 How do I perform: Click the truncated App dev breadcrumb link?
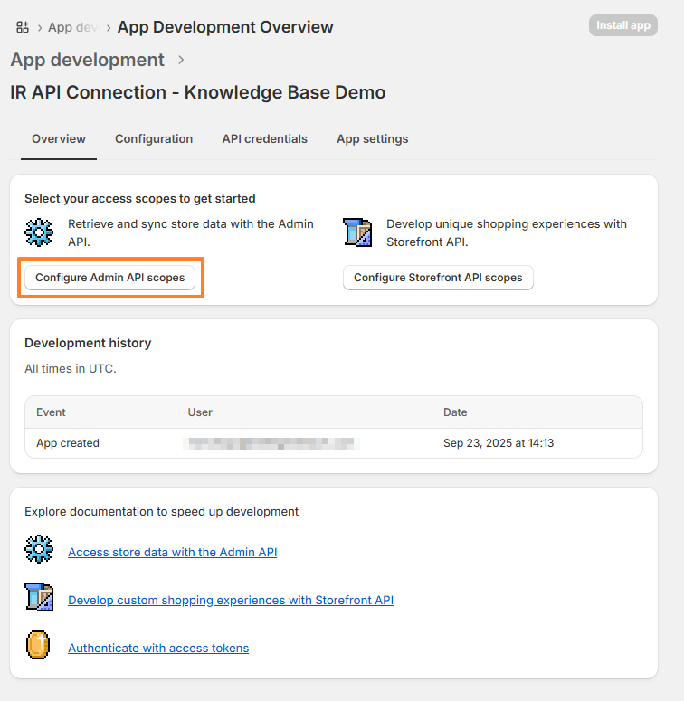pos(72,27)
